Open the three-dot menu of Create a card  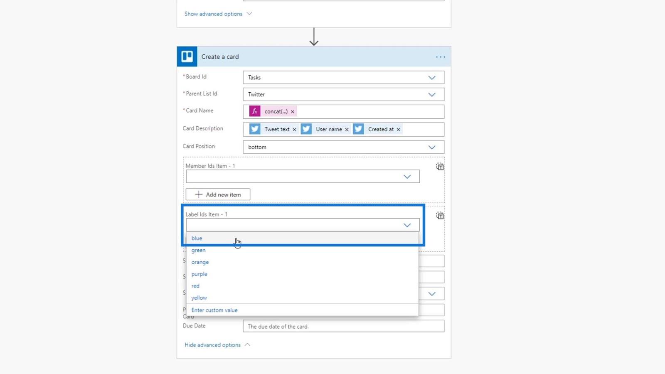(441, 57)
